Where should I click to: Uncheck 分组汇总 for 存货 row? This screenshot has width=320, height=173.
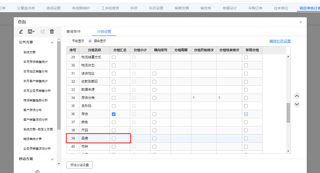[114, 114]
